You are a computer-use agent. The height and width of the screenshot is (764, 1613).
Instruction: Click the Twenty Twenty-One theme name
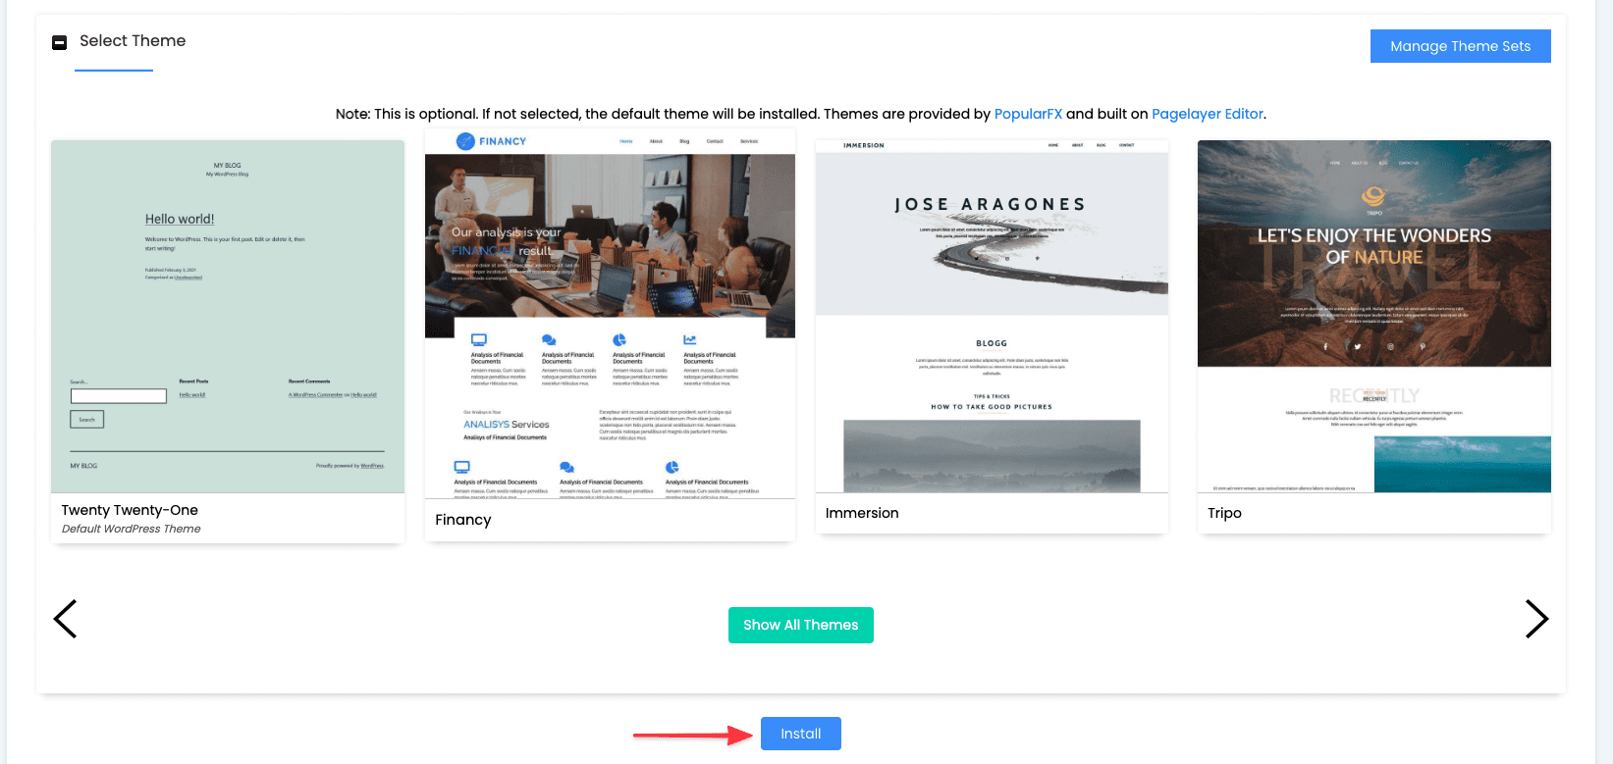tap(130, 510)
